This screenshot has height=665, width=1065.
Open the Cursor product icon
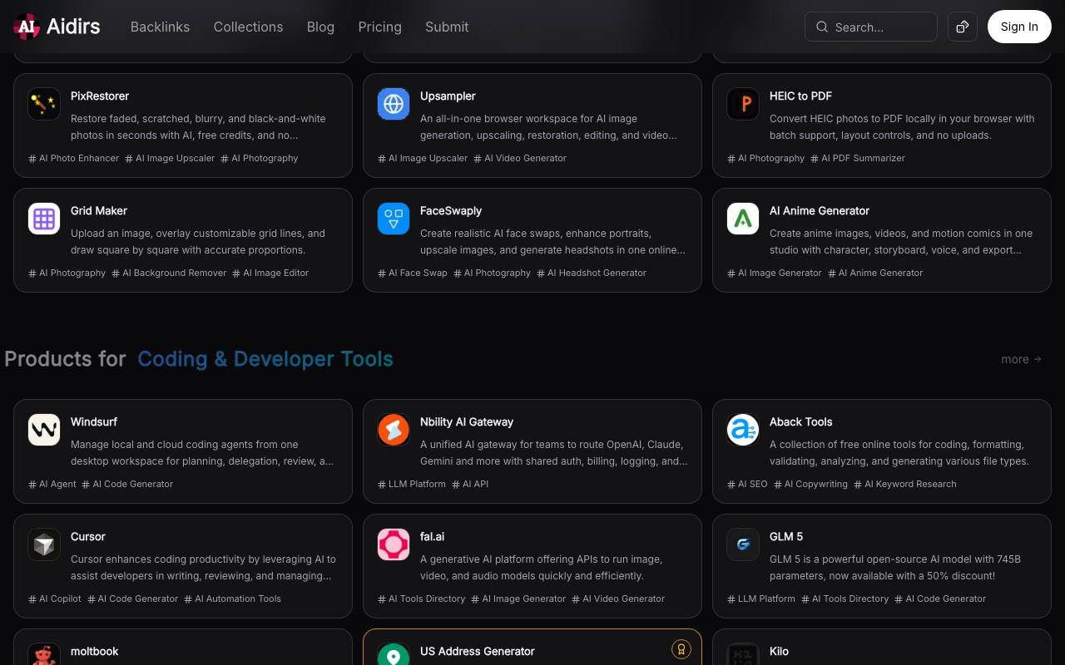coord(44,544)
